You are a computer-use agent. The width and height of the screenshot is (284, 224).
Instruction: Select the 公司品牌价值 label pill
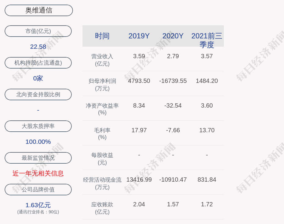tap(38, 190)
